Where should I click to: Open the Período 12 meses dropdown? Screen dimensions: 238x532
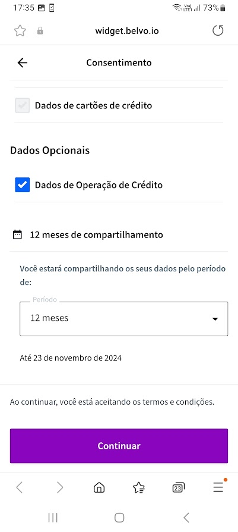coord(123,318)
